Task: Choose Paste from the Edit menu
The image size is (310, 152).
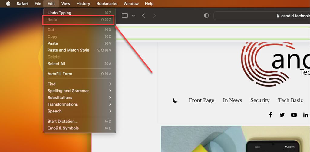Action: (x=80, y=43)
